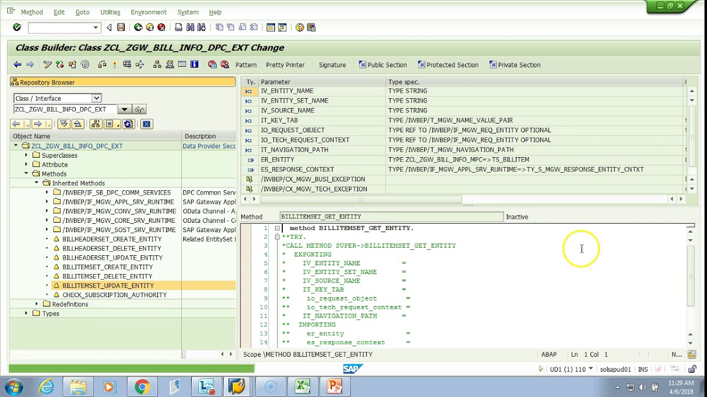Open the Help menu
This screenshot has height=397, width=707.
click(x=215, y=12)
